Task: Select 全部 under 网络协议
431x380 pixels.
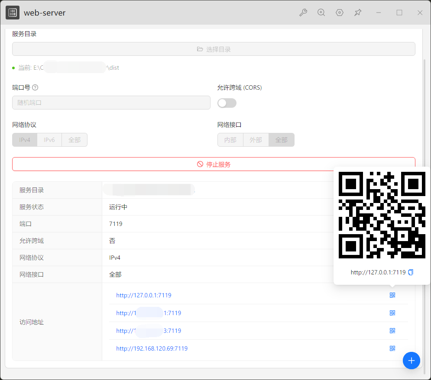Action: 75,140
